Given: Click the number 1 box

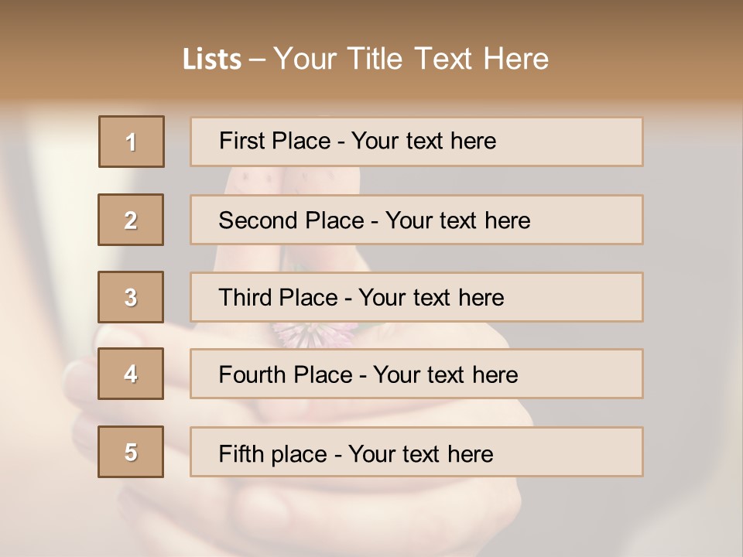Looking at the screenshot, I should click(x=132, y=142).
